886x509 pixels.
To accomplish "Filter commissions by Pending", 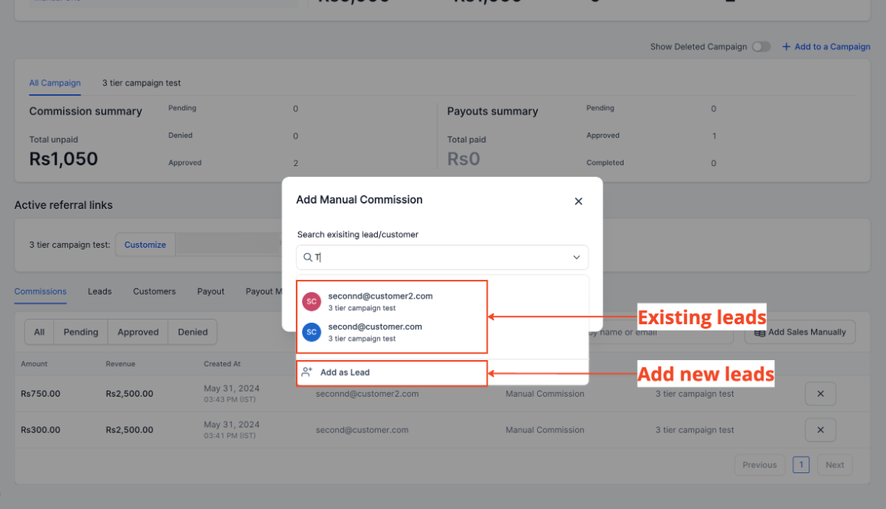I will click(81, 332).
